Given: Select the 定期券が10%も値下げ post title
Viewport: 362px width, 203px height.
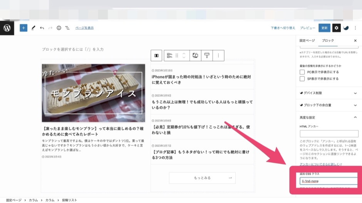Looking at the screenshot, I should [201, 130].
